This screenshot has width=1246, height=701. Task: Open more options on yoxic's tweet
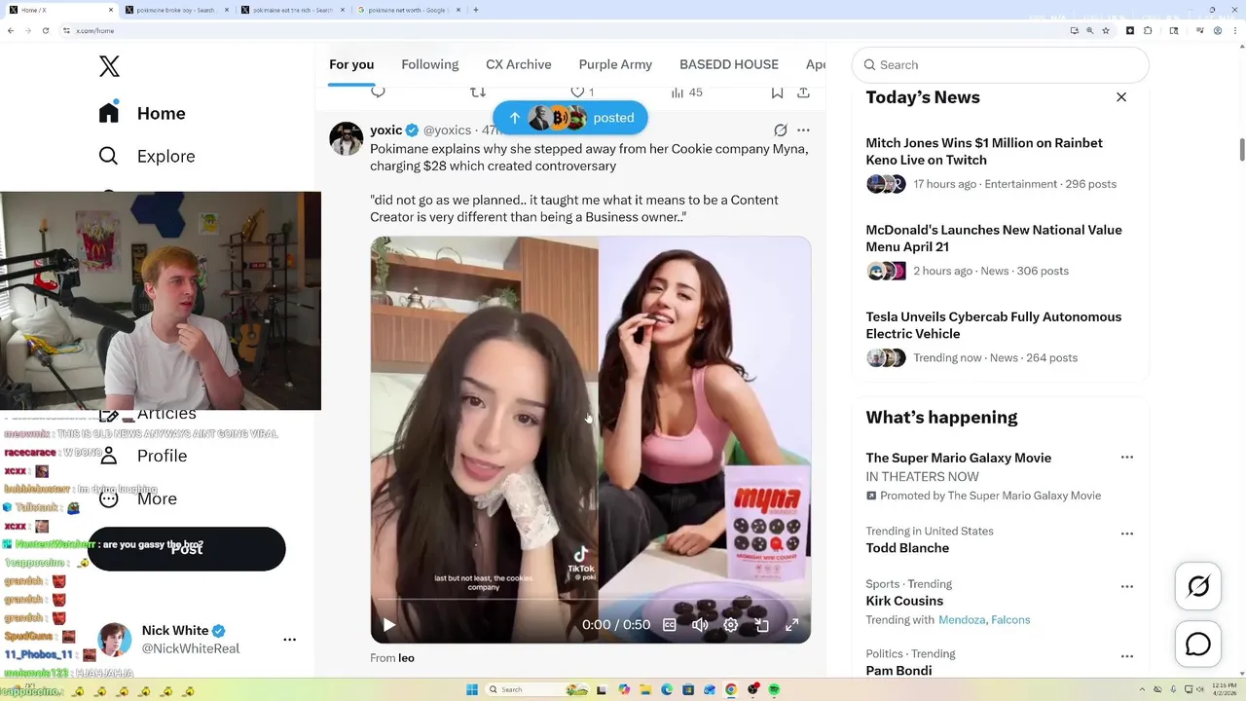point(803,129)
